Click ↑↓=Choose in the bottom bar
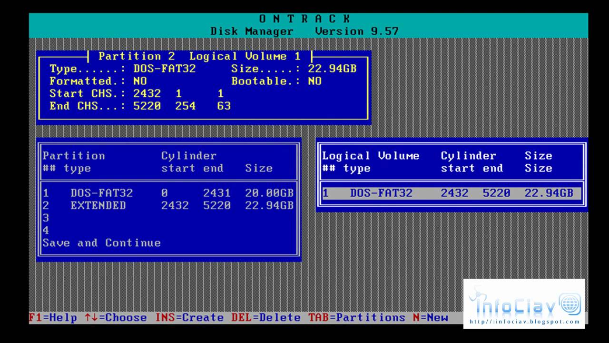This screenshot has height=343, width=609. coord(116,318)
